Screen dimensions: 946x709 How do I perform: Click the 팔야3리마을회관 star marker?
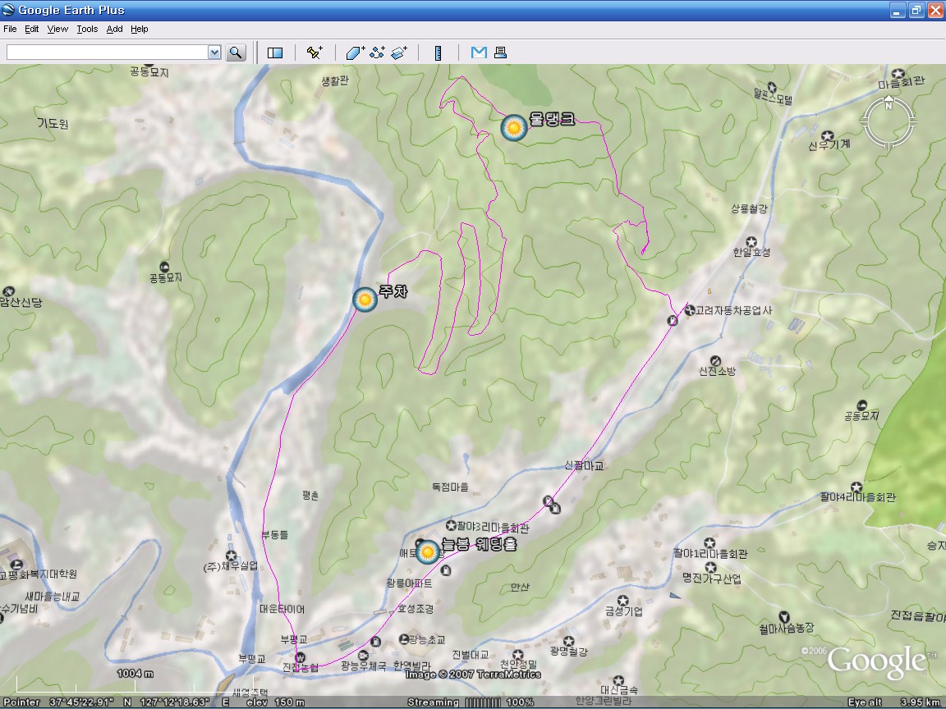[451, 526]
